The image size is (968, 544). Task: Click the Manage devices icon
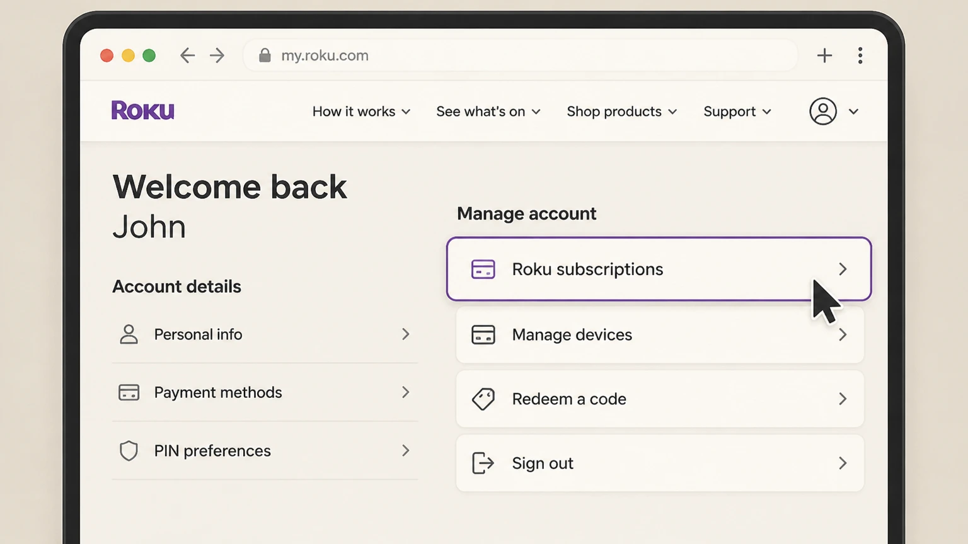point(483,334)
